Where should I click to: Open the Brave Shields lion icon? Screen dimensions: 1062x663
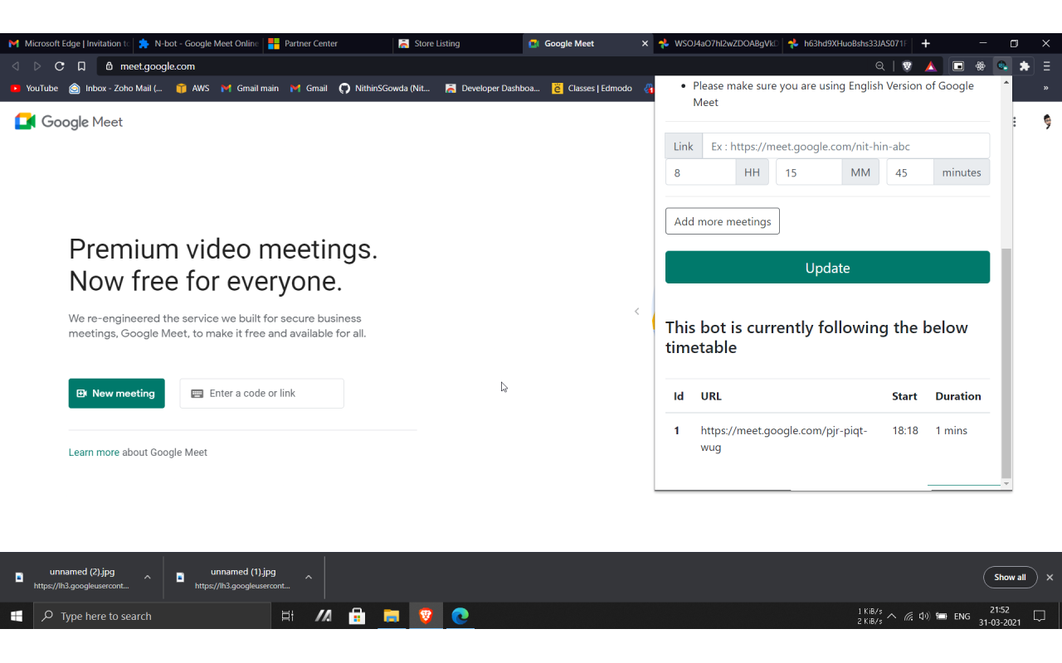coord(907,66)
